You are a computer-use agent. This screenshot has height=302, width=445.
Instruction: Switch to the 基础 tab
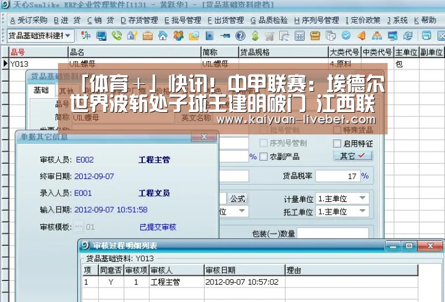(x=41, y=90)
